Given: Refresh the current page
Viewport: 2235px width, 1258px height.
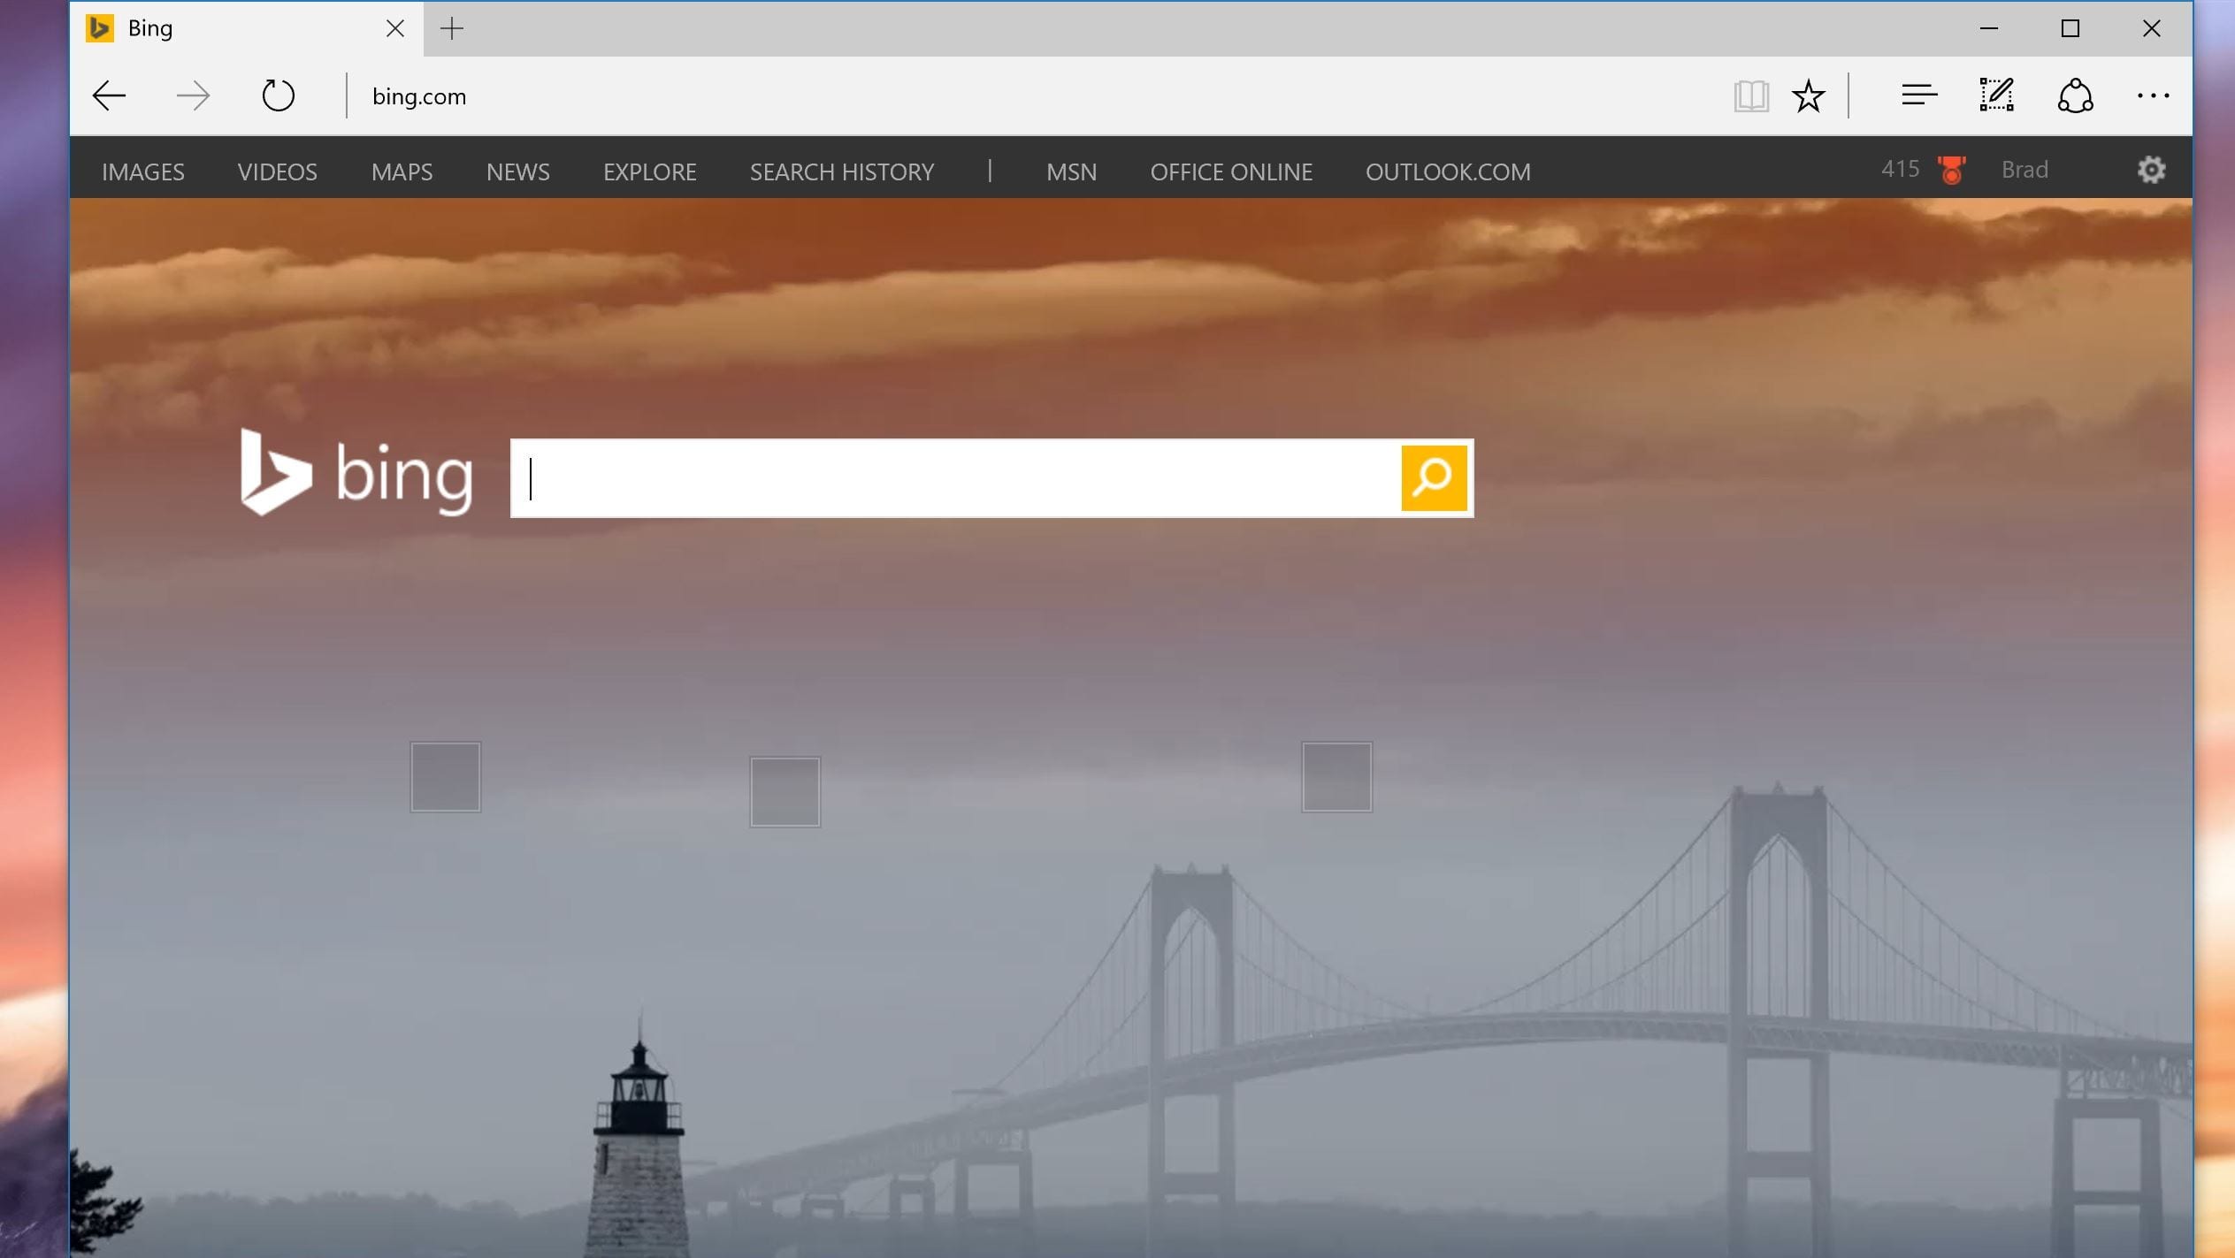Looking at the screenshot, I should click(x=278, y=95).
